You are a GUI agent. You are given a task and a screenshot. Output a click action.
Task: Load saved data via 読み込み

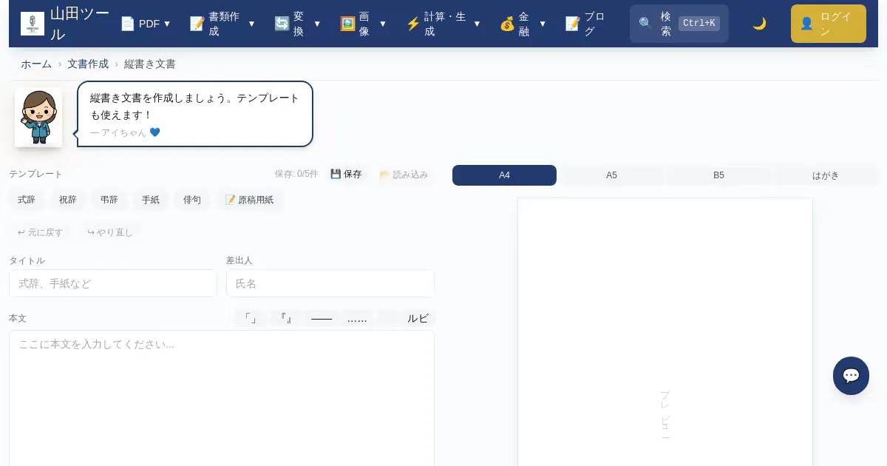point(404,175)
